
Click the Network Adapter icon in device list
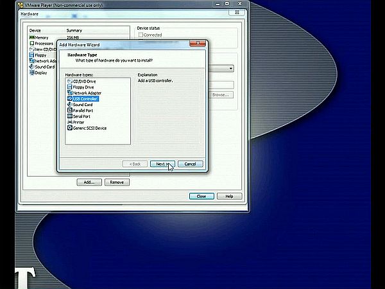(31, 61)
